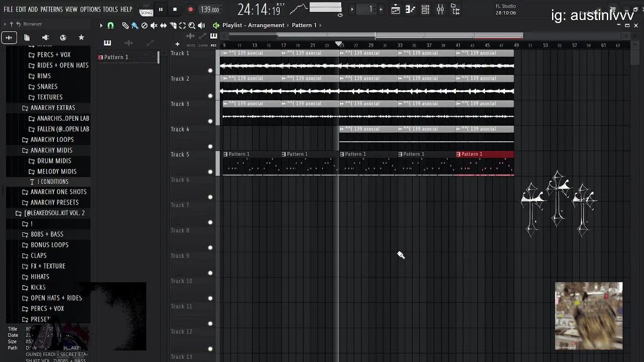Toggle the PAT/SONG mode switch

pos(146,10)
